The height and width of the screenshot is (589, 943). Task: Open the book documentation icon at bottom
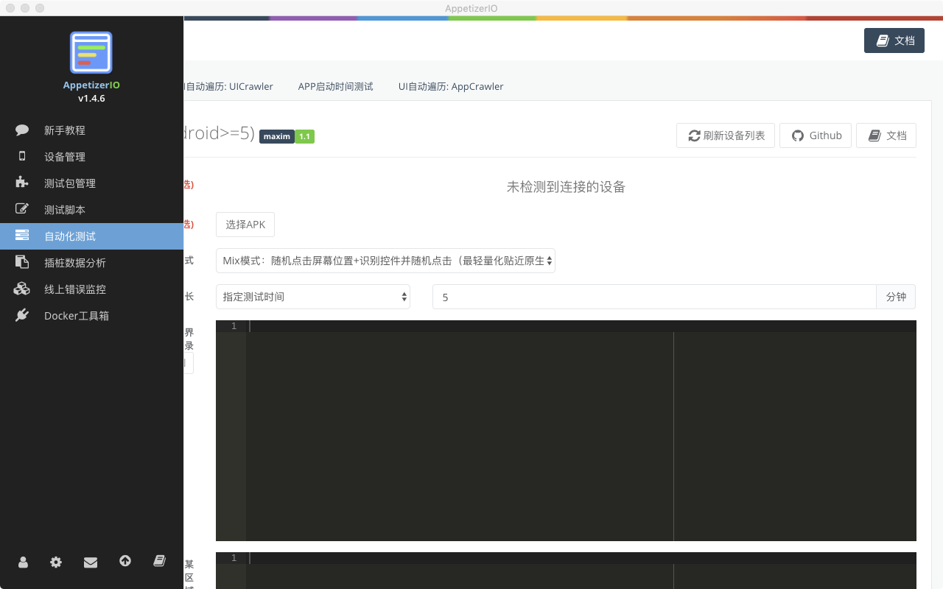[x=159, y=562]
